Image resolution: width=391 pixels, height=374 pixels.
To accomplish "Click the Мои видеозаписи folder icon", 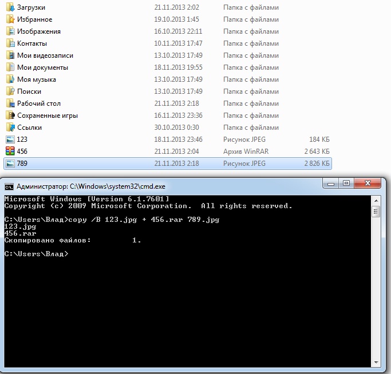I will coord(10,55).
